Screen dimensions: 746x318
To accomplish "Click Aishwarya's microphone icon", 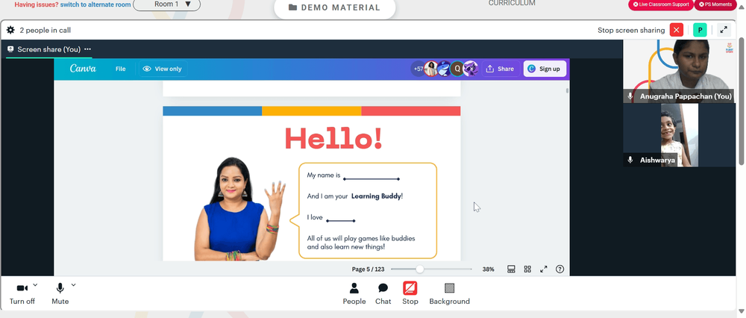I will [630, 160].
